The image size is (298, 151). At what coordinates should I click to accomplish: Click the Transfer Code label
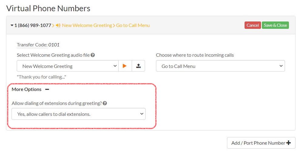[x=32, y=45]
